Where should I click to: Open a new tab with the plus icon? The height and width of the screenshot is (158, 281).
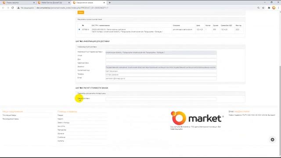point(110,3)
